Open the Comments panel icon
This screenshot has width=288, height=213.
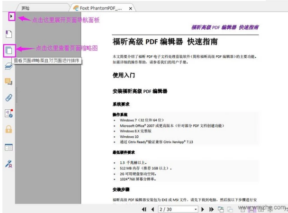coord(9,81)
